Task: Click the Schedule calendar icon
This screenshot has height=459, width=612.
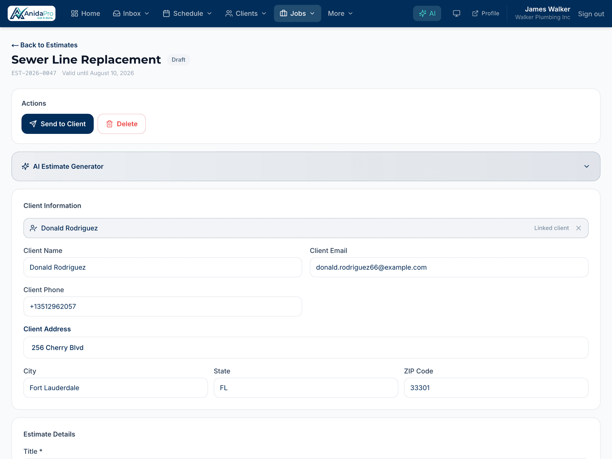Action: (x=166, y=13)
